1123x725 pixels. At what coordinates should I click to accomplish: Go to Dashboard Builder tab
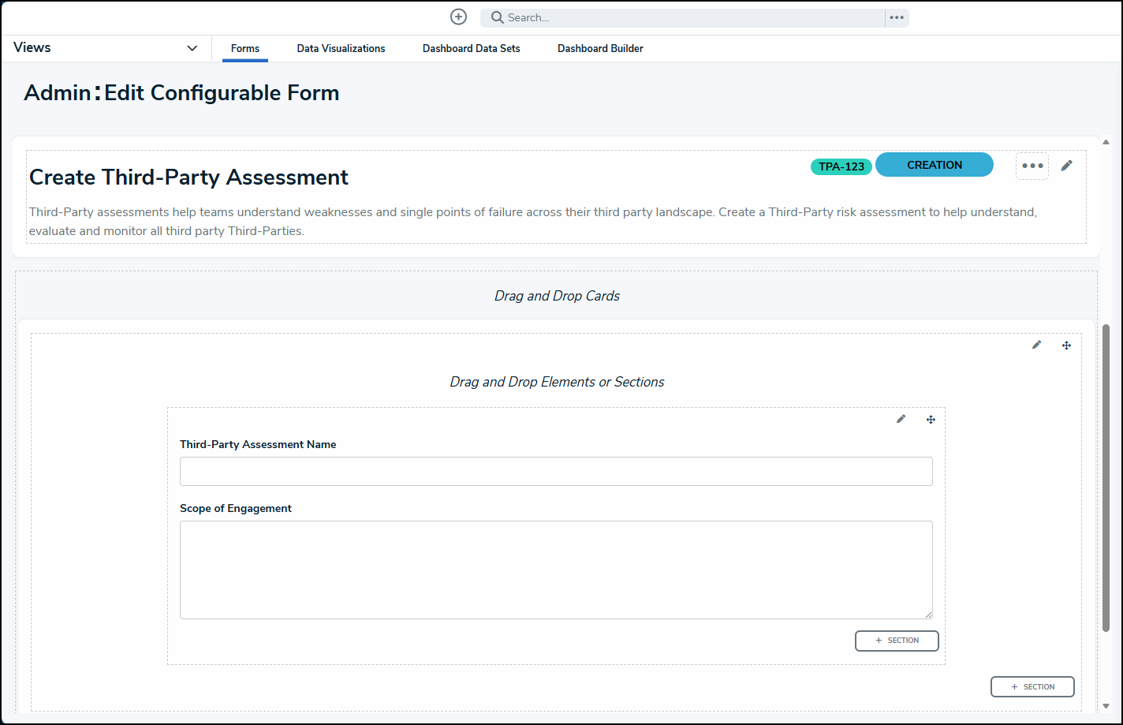(600, 49)
